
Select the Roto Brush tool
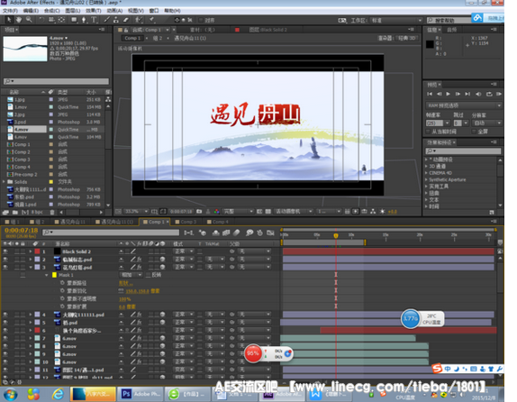pyautogui.click(x=139, y=20)
